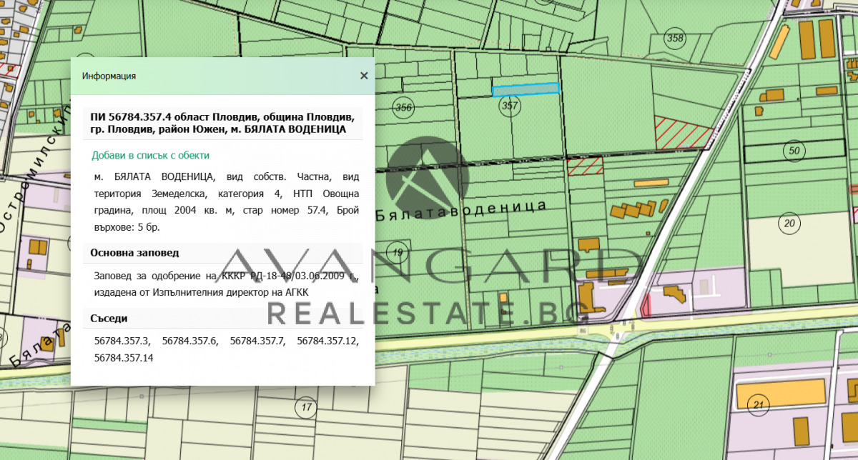Click the circled 50 block marker
This screenshot has height=460, width=858.
(x=793, y=151)
